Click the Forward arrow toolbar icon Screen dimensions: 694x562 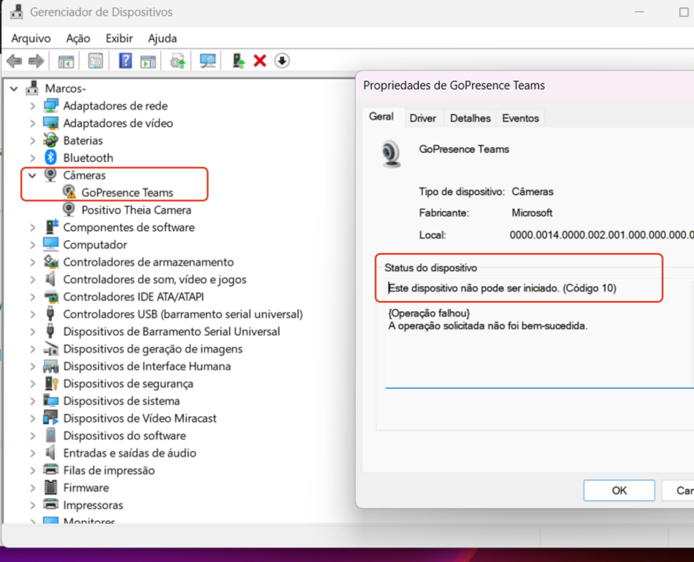[x=36, y=61]
